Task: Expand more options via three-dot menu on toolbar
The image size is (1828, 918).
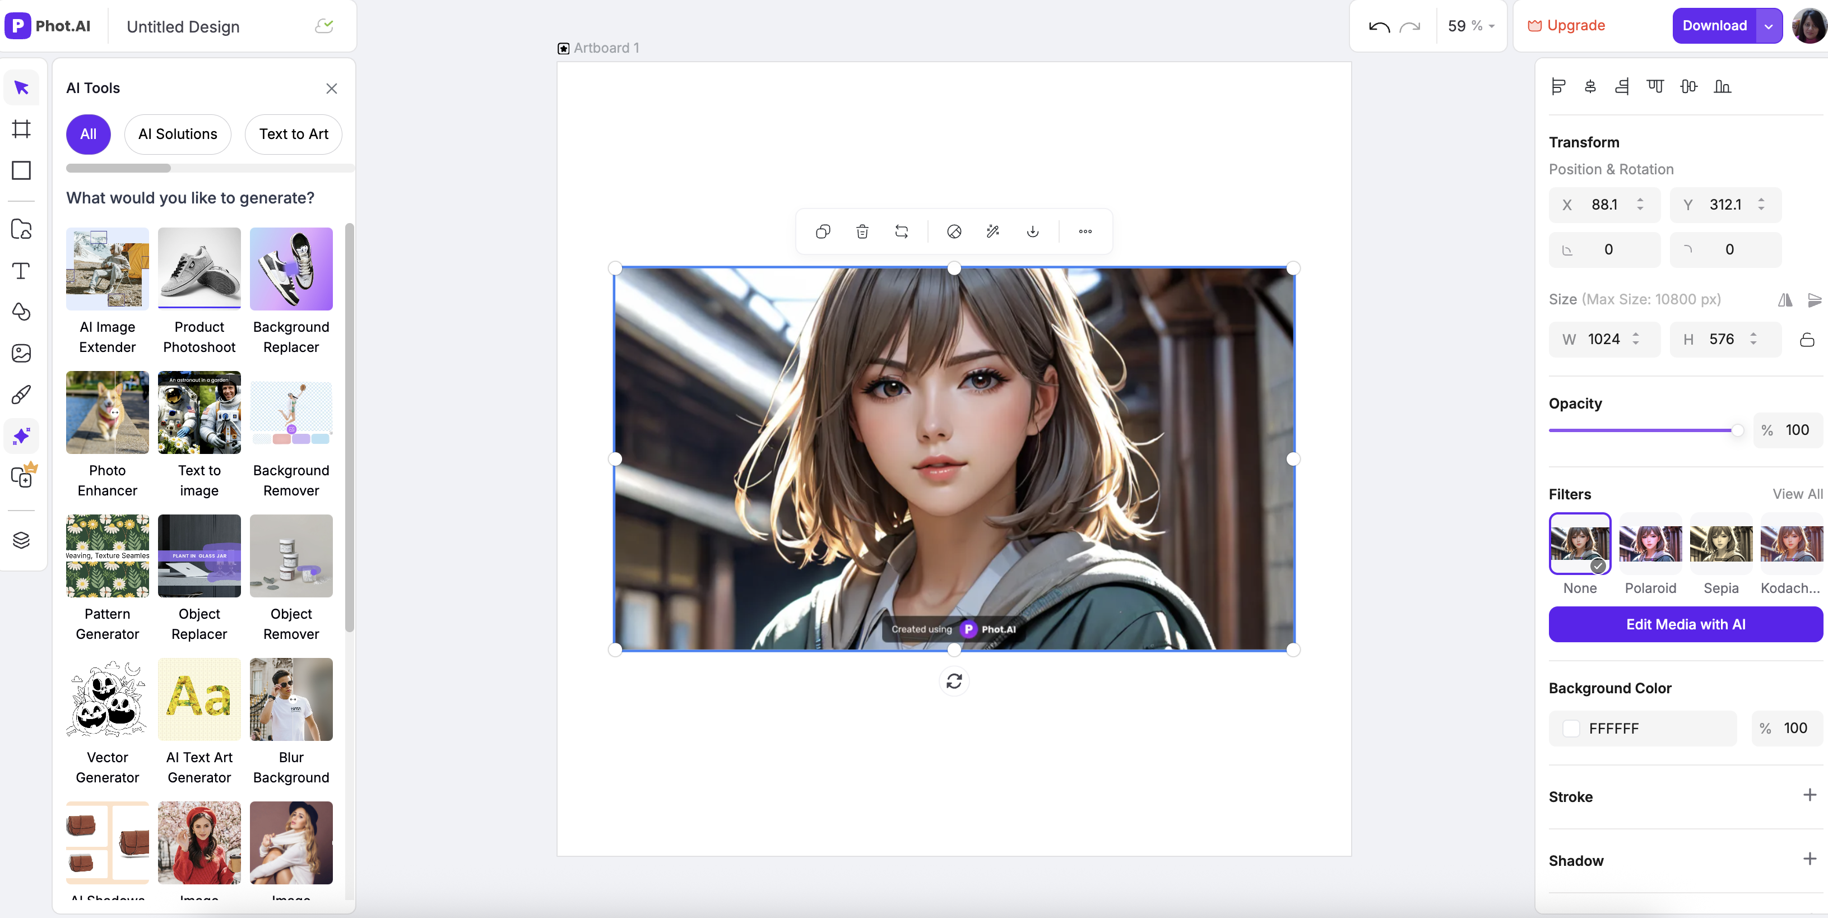Action: [x=1084, y=231]
